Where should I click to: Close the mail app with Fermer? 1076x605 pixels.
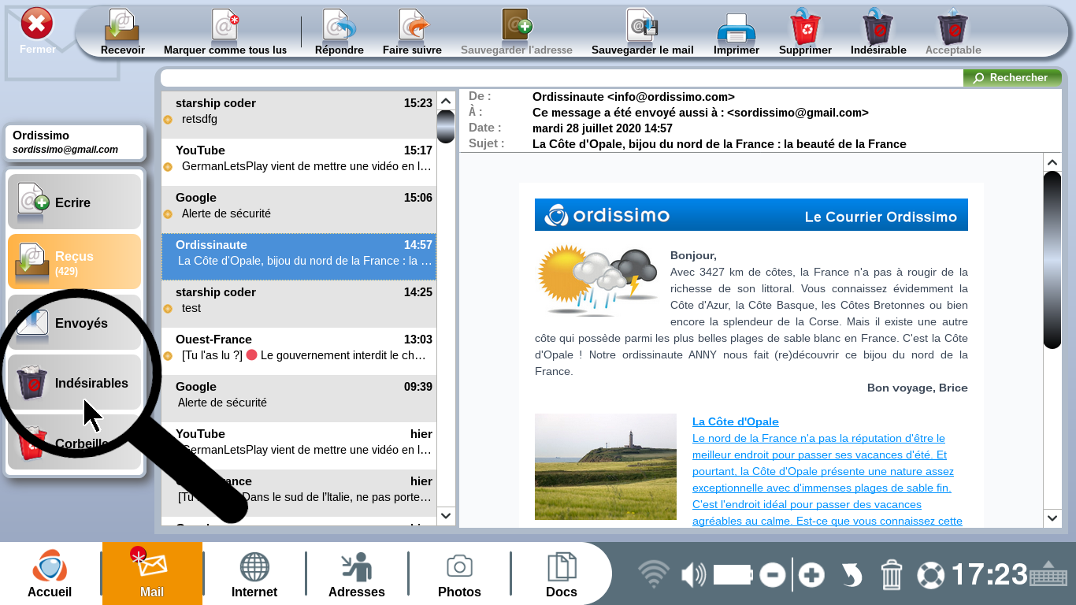[36, 32]
